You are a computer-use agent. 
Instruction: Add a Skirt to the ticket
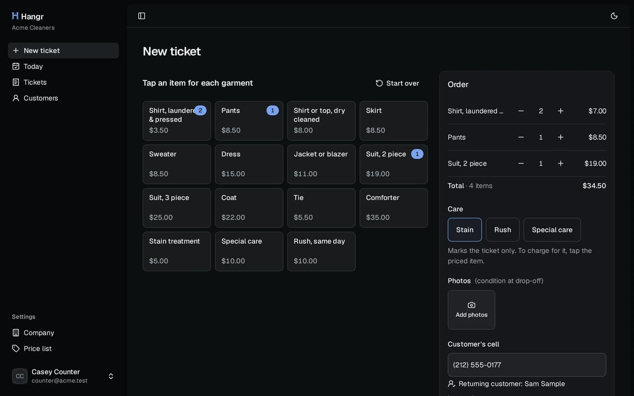pyautogui.click(x=393, y=121)
